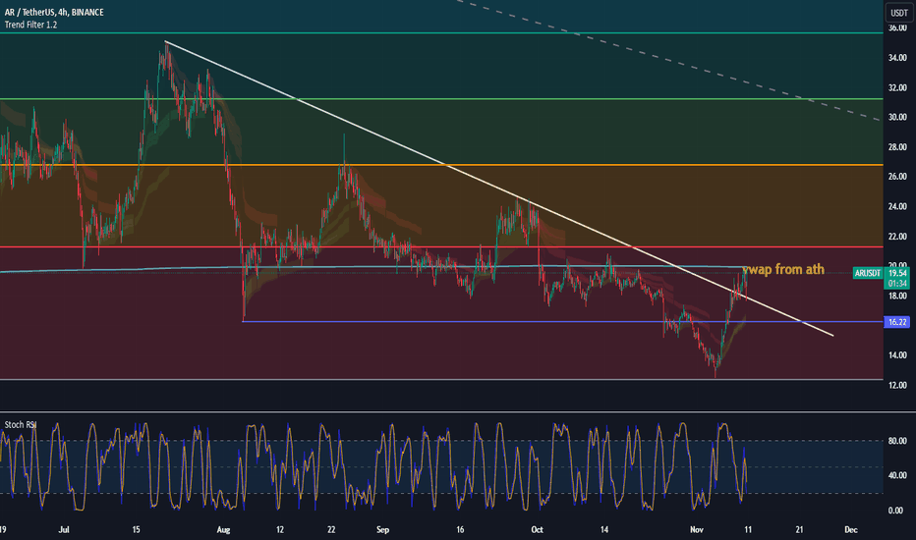The height and width of the screenshot is (540, 916).
Task: Click the 16.22 blue price level label
Action: click(897, 322)
